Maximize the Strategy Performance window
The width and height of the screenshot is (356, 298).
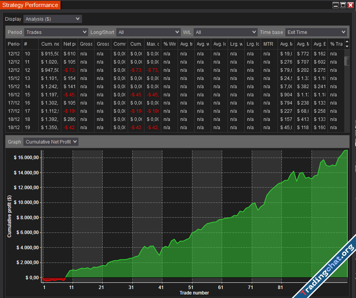click(343, 5)
